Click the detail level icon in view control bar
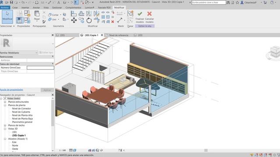The width and height of the screenshot is (280, 157). [71, 150]
